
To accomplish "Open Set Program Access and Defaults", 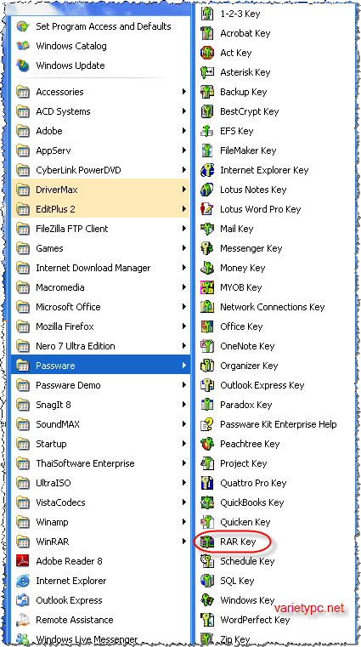I will tap(100, 26).
